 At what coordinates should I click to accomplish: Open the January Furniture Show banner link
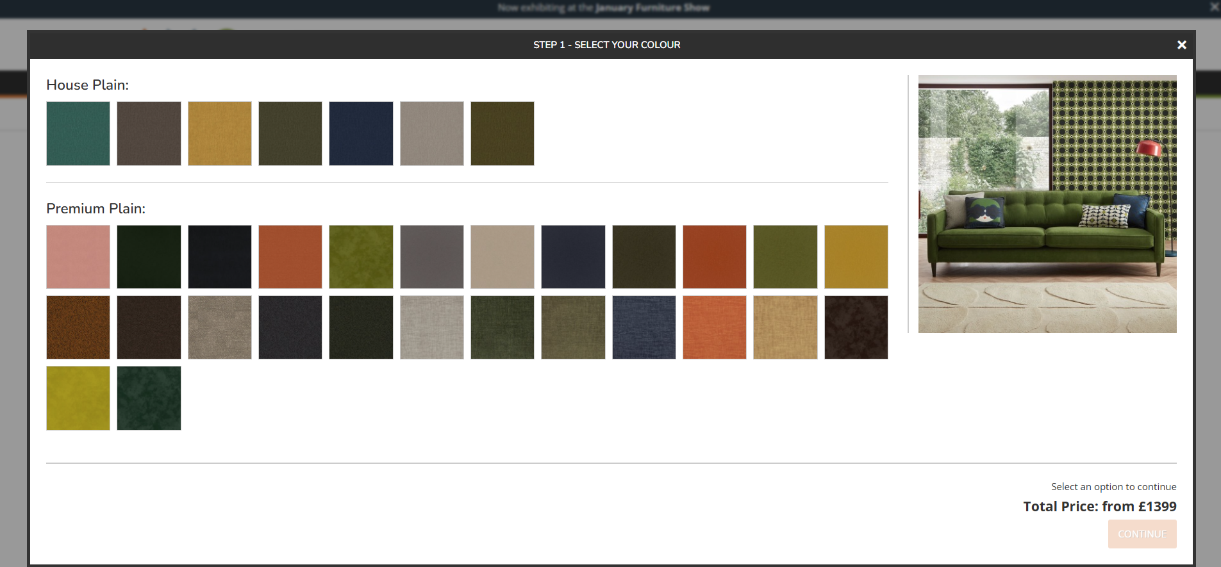coord(652,8)
